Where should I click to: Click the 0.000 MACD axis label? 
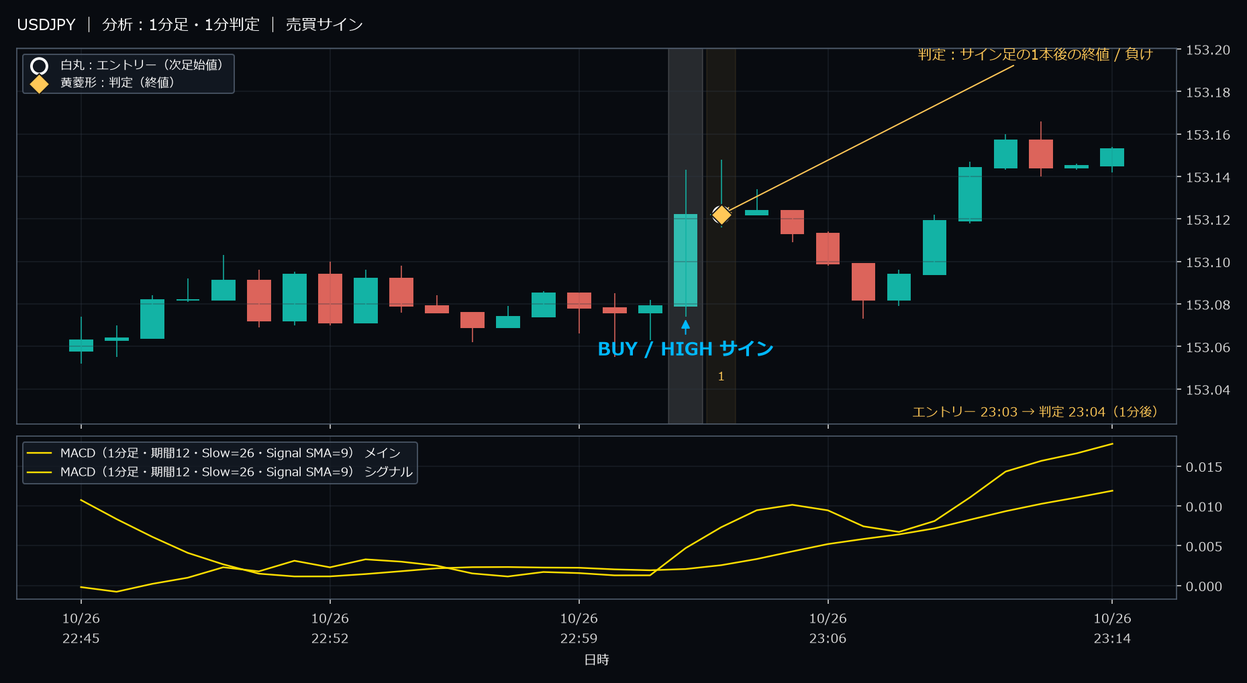1204,587
